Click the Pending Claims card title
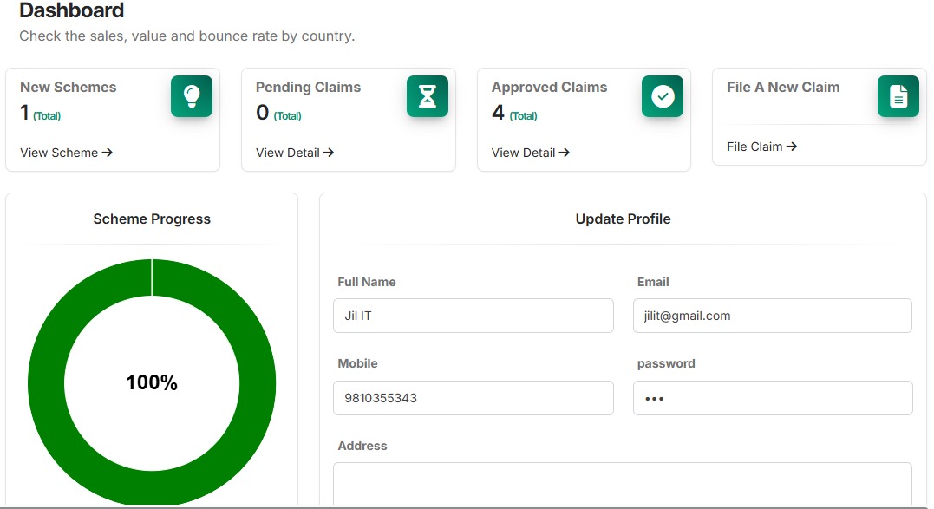This screenshot has width=934, height=509. click(308, 87)
